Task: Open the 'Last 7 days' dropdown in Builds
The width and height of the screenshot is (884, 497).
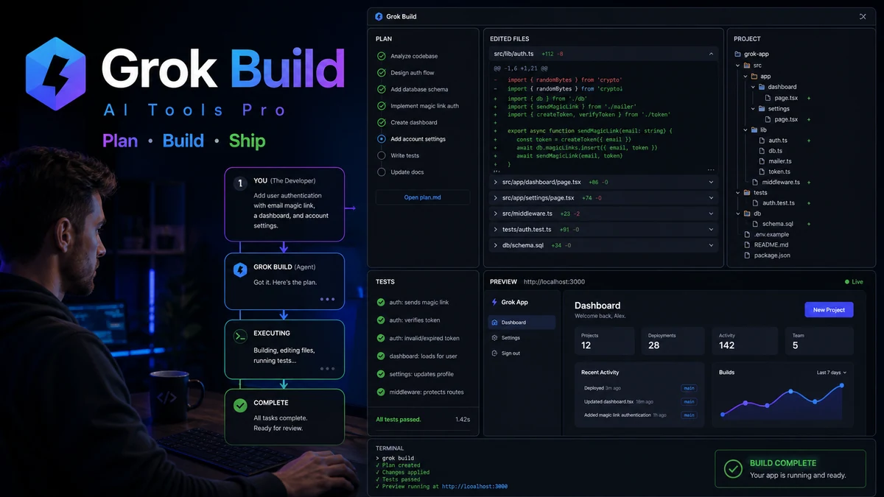Action: tap(831, 373)
